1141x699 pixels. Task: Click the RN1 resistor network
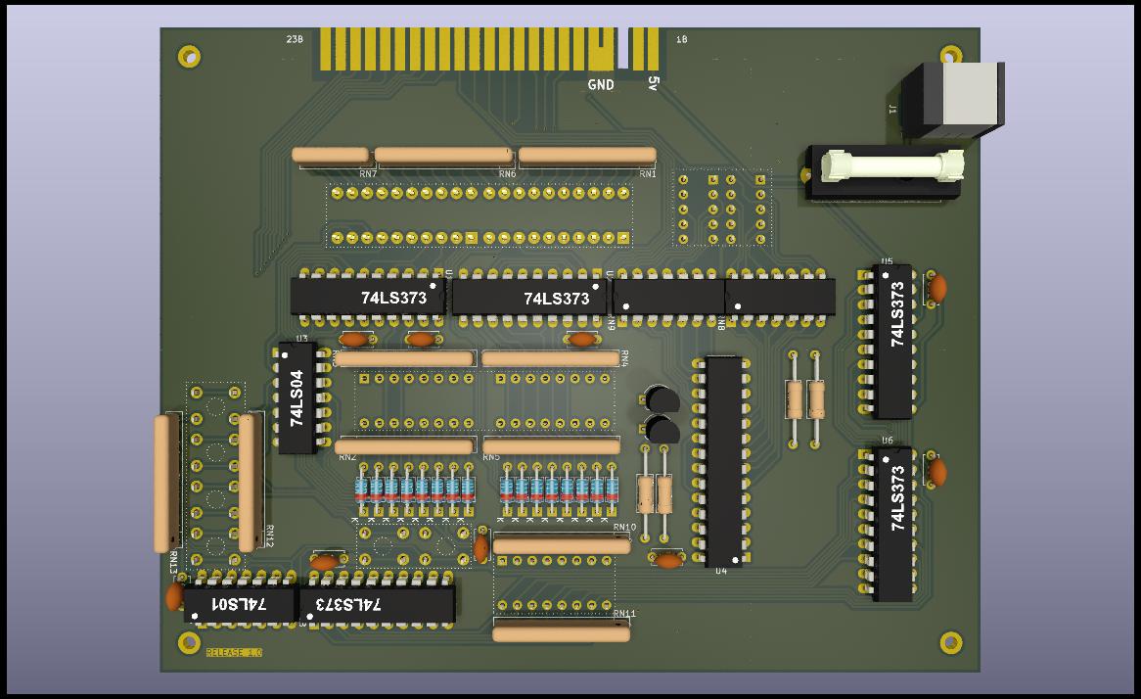587,155
